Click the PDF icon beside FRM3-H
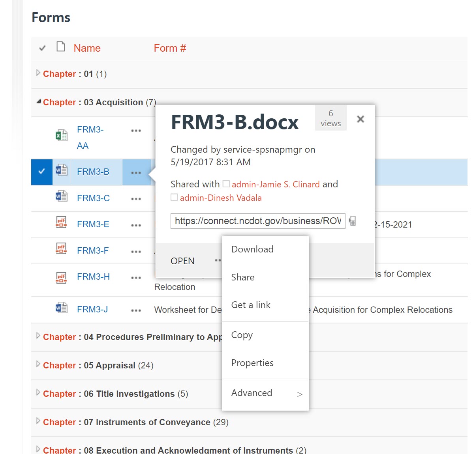This screenshot has width=475, height=454. pos(61,278)
